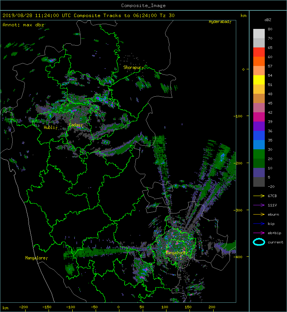This screenshot has width=287, height=312.
Task: Click the 'current' legend label
Action: 276,242
